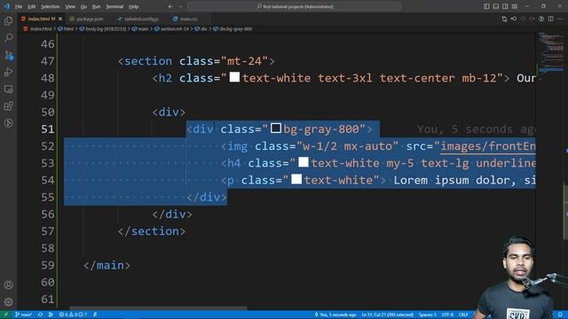Open the Accounts menu in activity bar
Screen dimensions: 568x319
click(x=8, y=285)
